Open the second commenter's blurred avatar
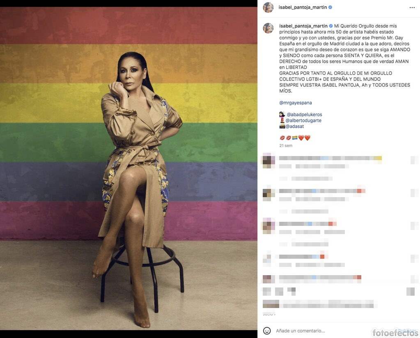 pyautogui.click(x=269, y=193)
